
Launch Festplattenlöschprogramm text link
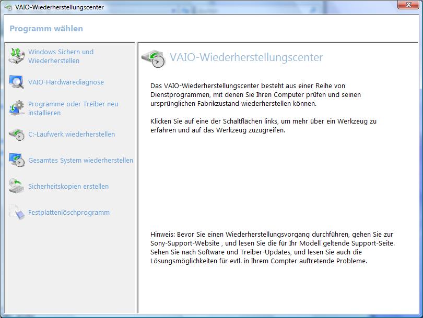69,213
